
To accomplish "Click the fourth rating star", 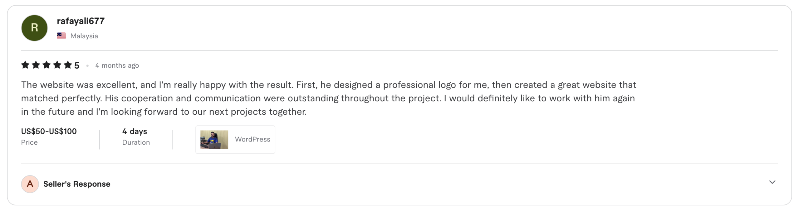I will coord(57,65).
